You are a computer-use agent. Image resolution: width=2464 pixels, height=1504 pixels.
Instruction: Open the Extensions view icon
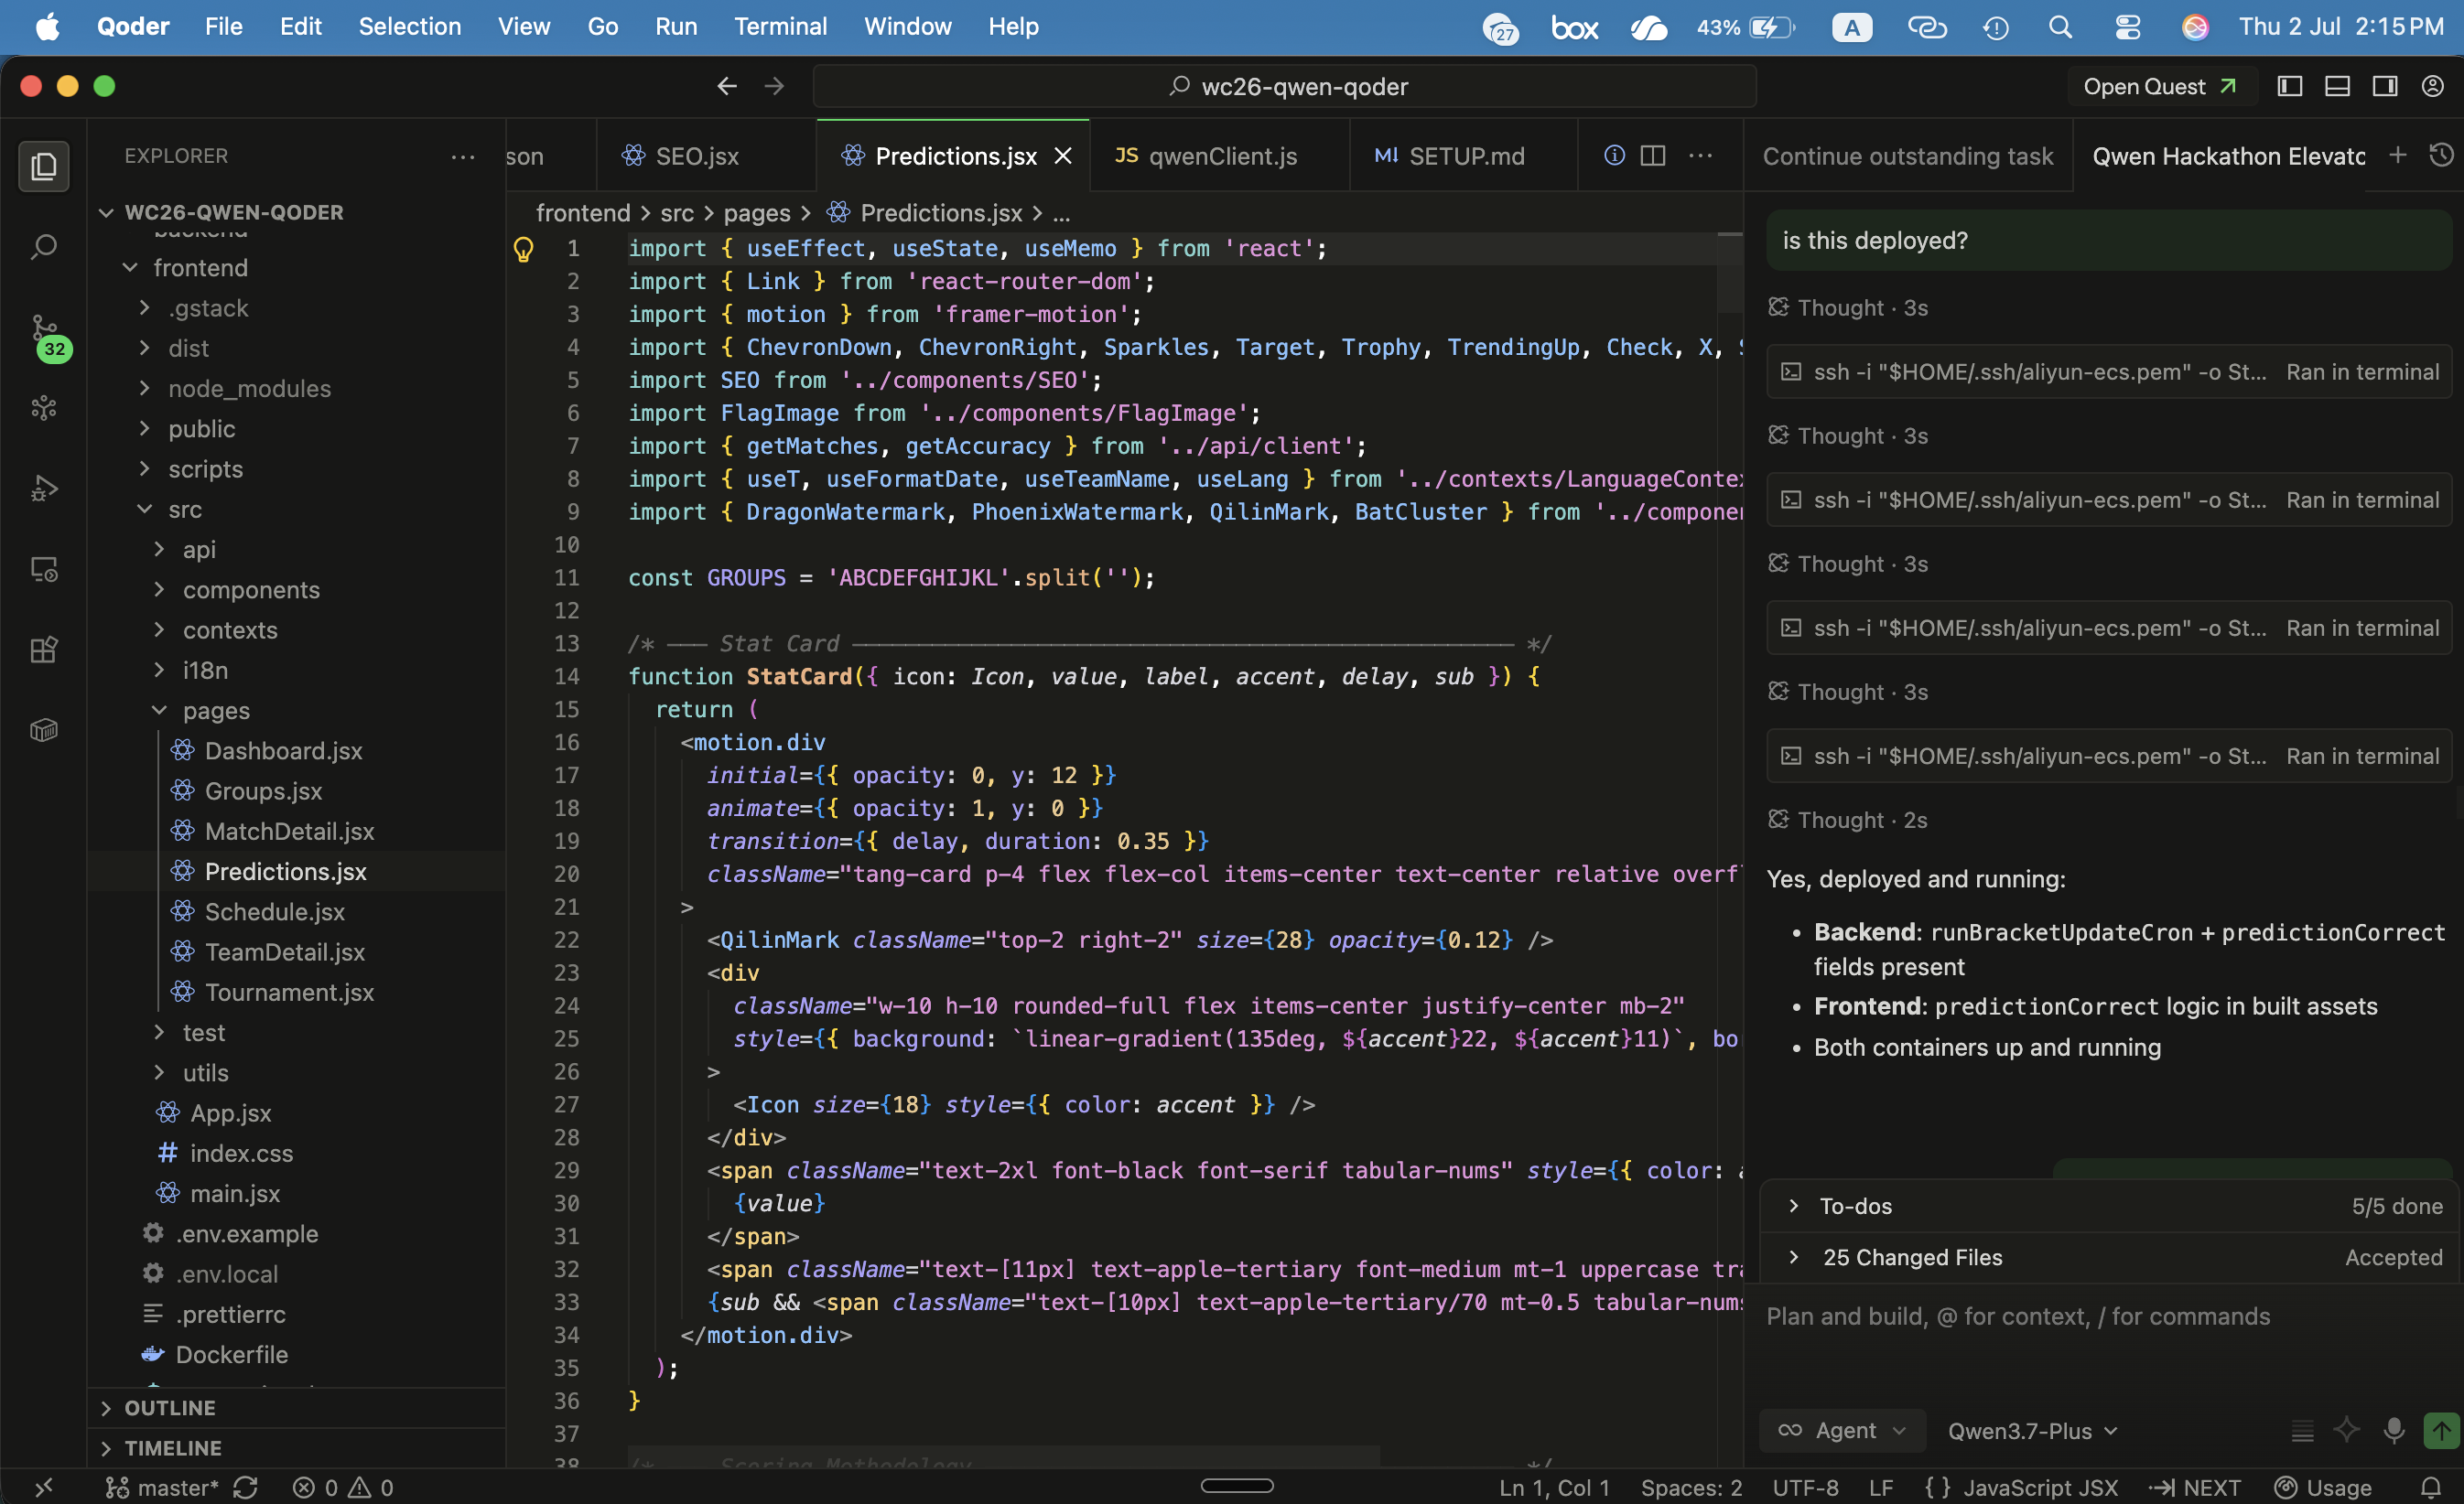[x=44, y=650]
